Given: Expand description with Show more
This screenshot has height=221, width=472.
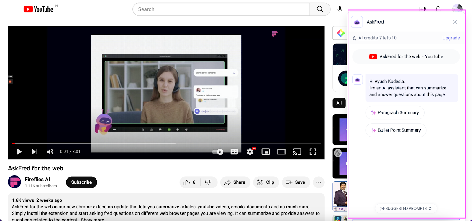Looking at the screenshot, I should point(93,219).
